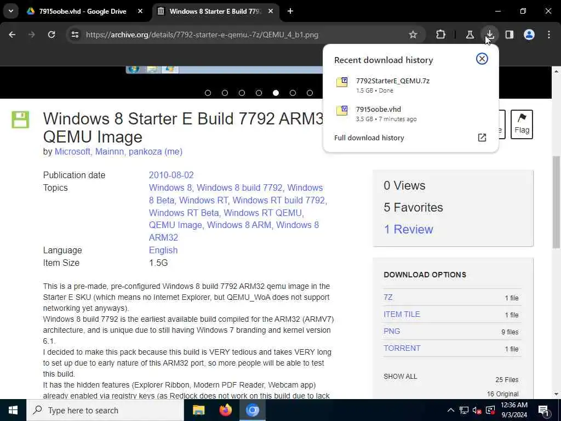
Task: Open the Extensions puzzle icon
Action: [441, 35]
